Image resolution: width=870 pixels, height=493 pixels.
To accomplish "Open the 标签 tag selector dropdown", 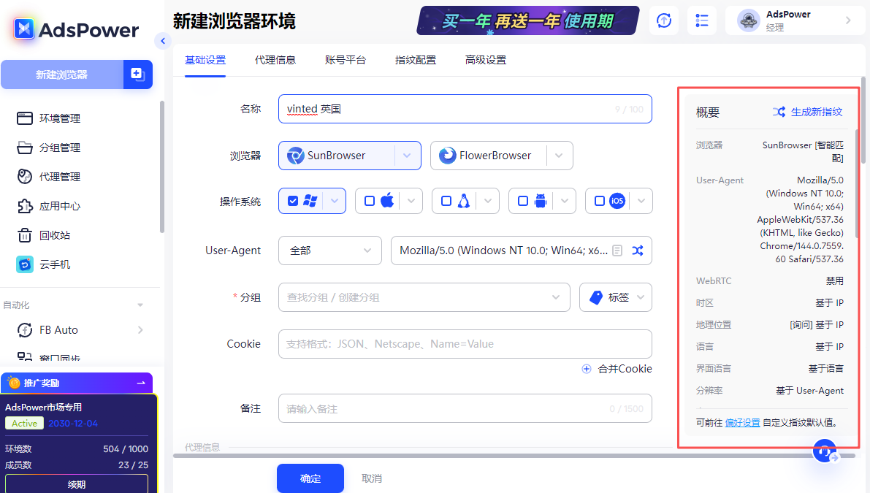I will 615,297.
